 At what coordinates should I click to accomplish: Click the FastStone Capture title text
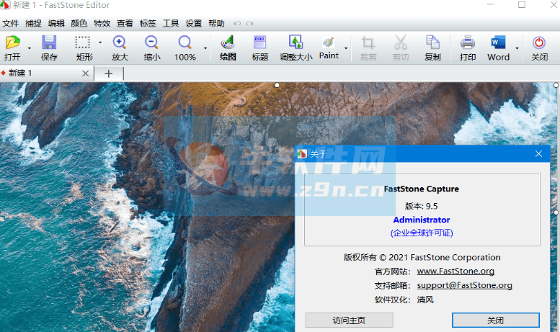422,189
